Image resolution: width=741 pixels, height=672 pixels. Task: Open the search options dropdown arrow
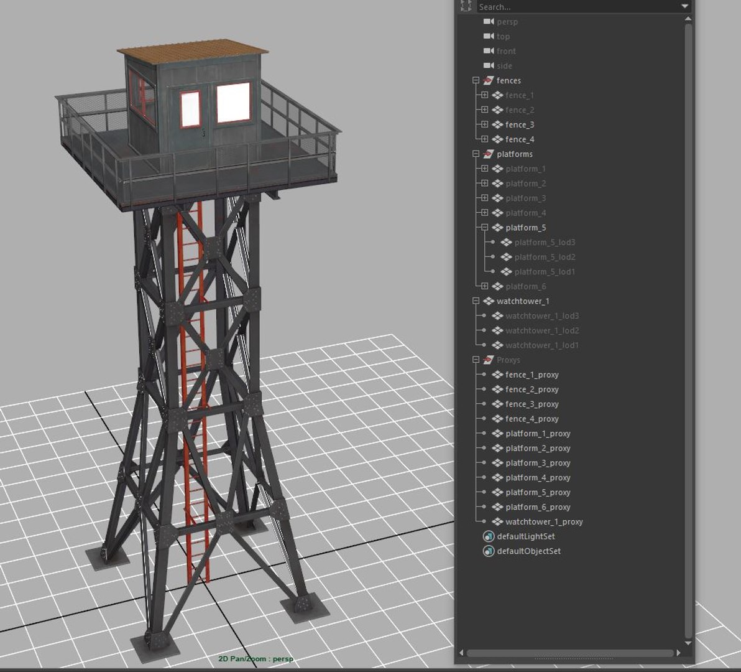pyautogui.click(x=684, y=6)
